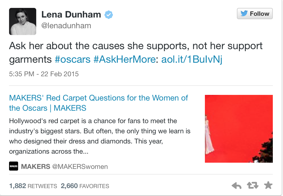
Task: View the 2,660 favorites list
Action: (x=85, y=186)
